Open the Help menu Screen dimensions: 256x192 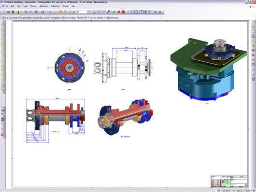(x=73, y=6)
